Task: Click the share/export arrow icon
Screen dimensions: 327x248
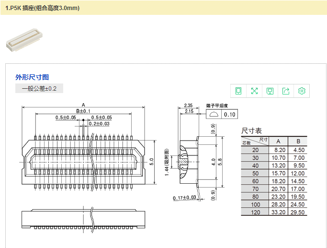Action: [286, 91]
